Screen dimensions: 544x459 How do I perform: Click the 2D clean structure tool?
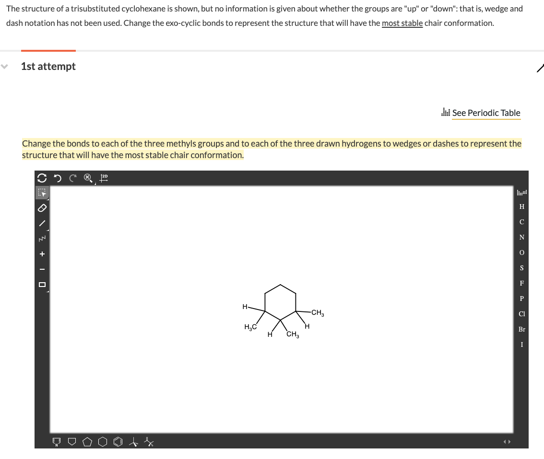(x=103, y=178)
